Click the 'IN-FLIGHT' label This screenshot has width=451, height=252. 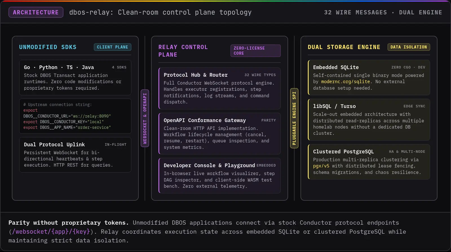pyautogui.click(x=116, y=145)
